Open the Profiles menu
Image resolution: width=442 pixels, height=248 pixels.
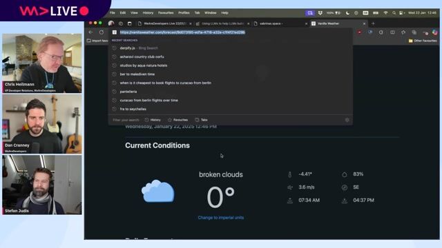click(x=184, y=13)
